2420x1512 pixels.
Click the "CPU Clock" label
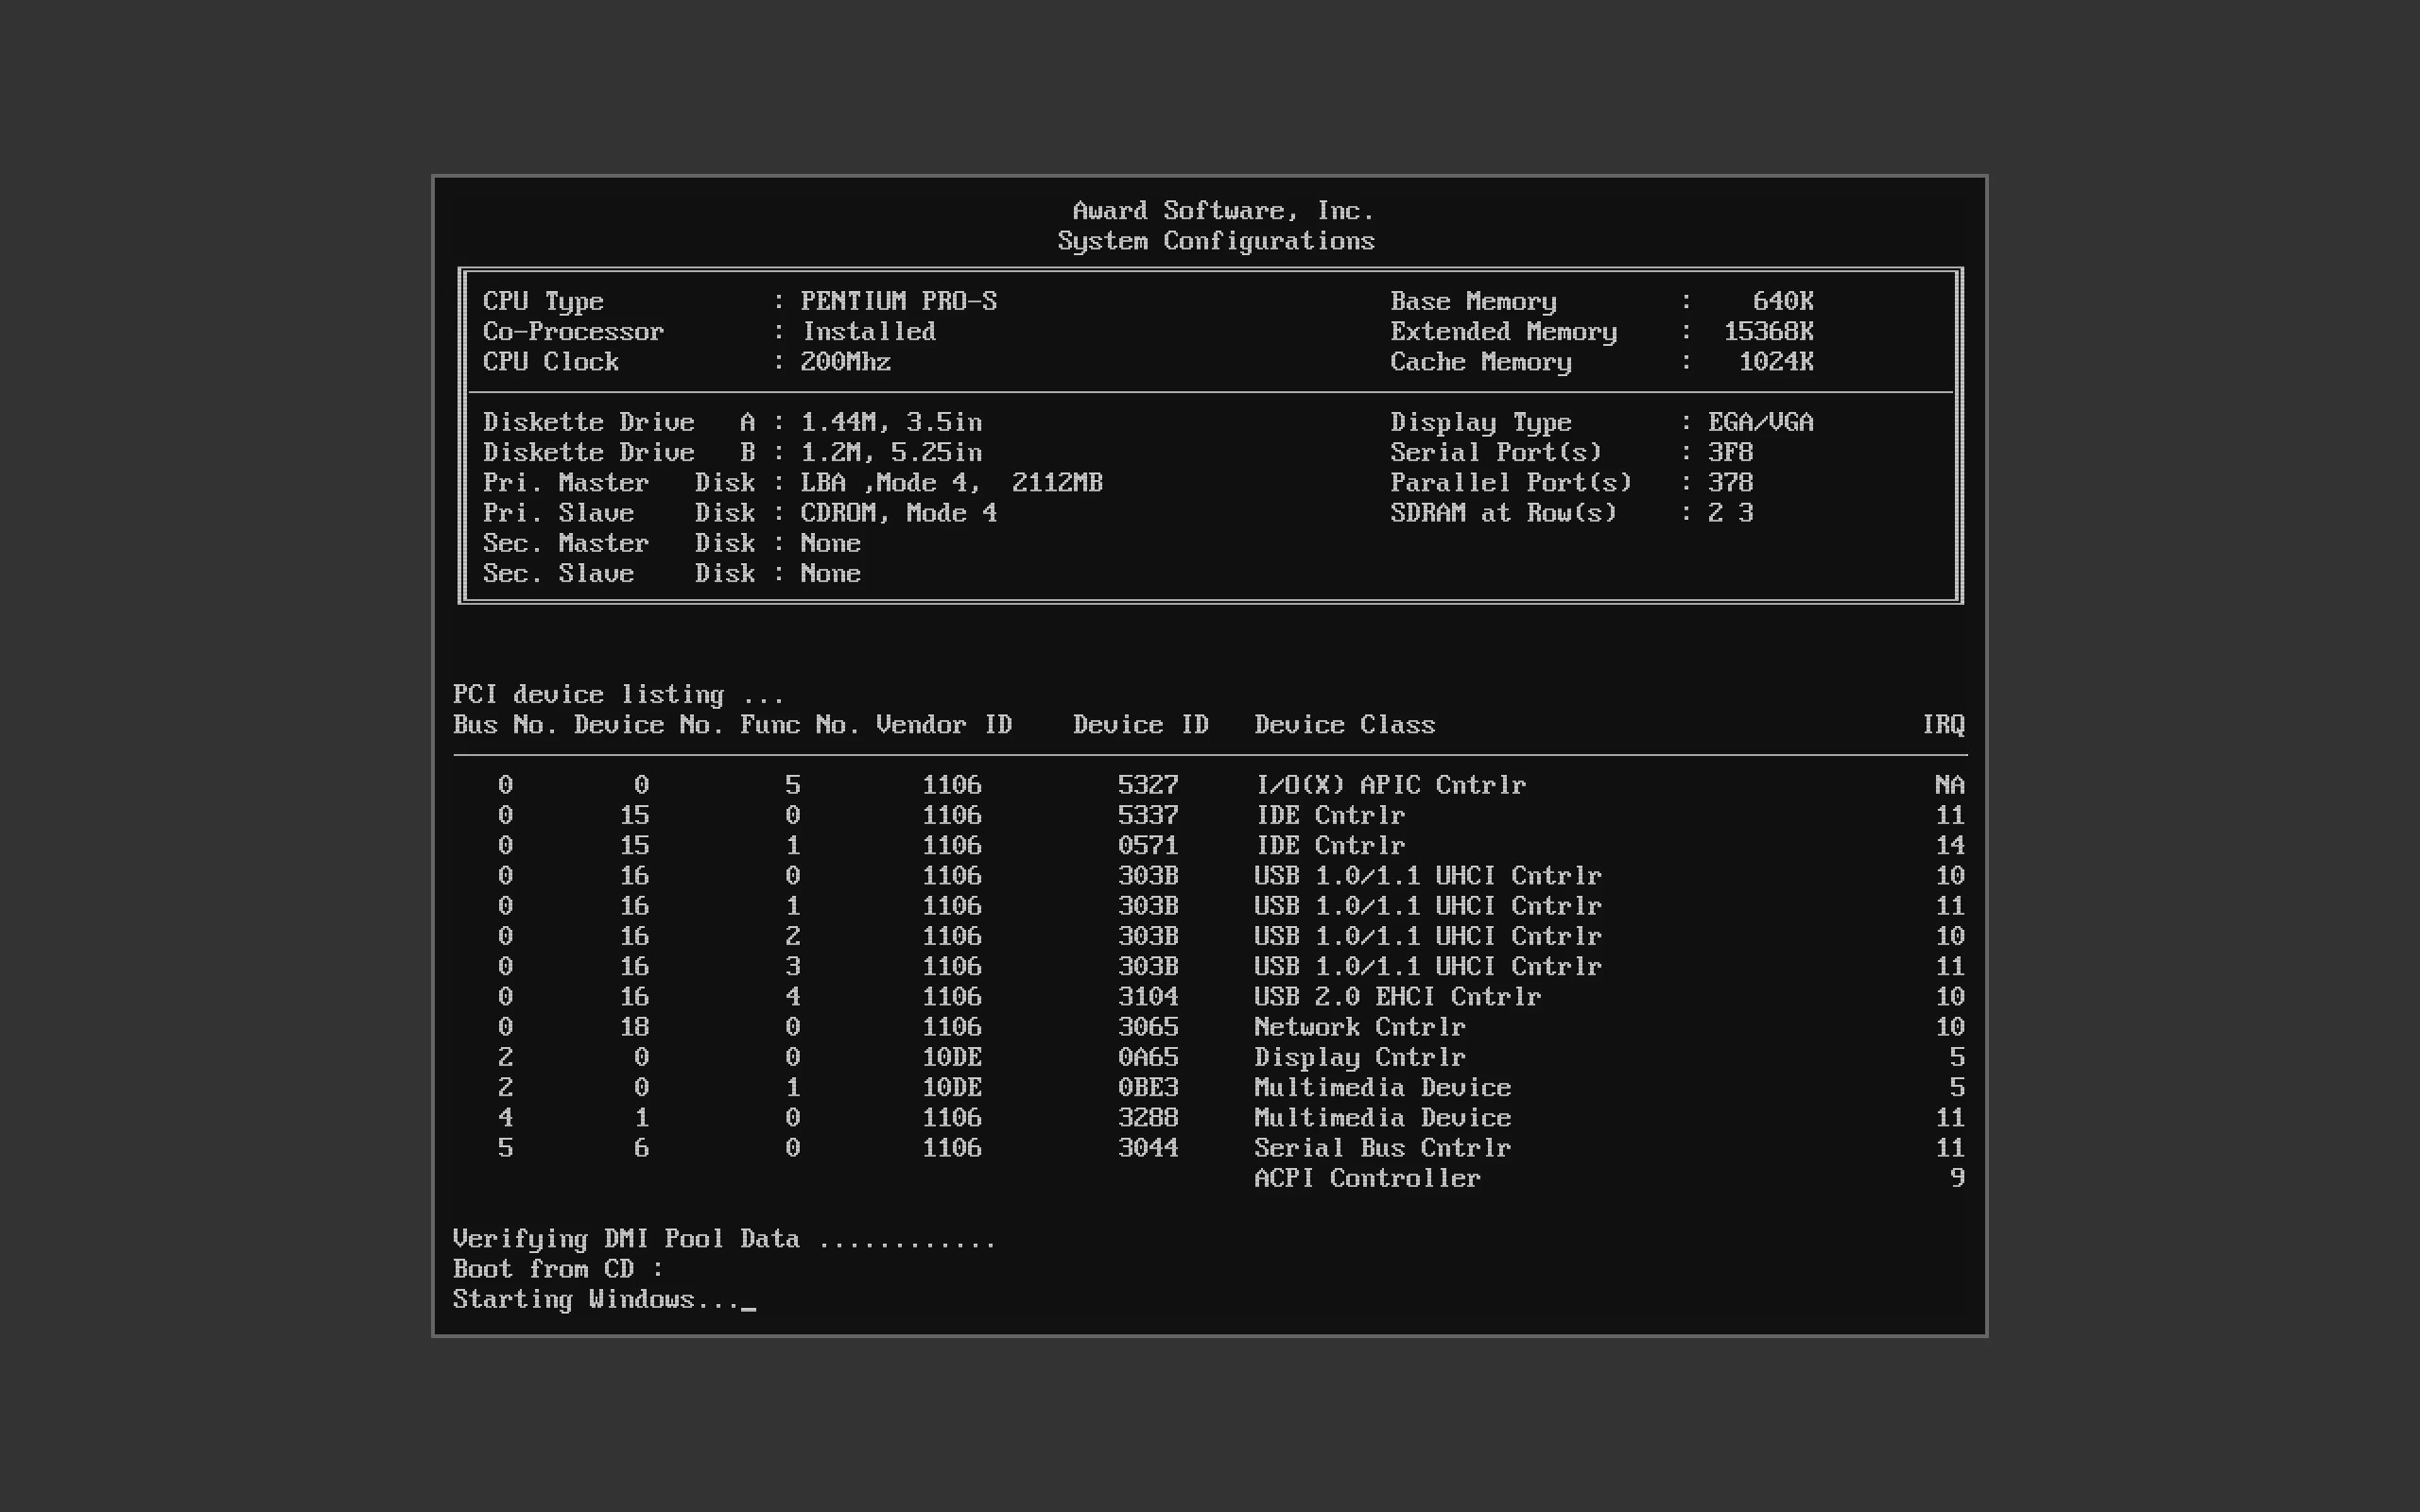click(x=551, y=362)
